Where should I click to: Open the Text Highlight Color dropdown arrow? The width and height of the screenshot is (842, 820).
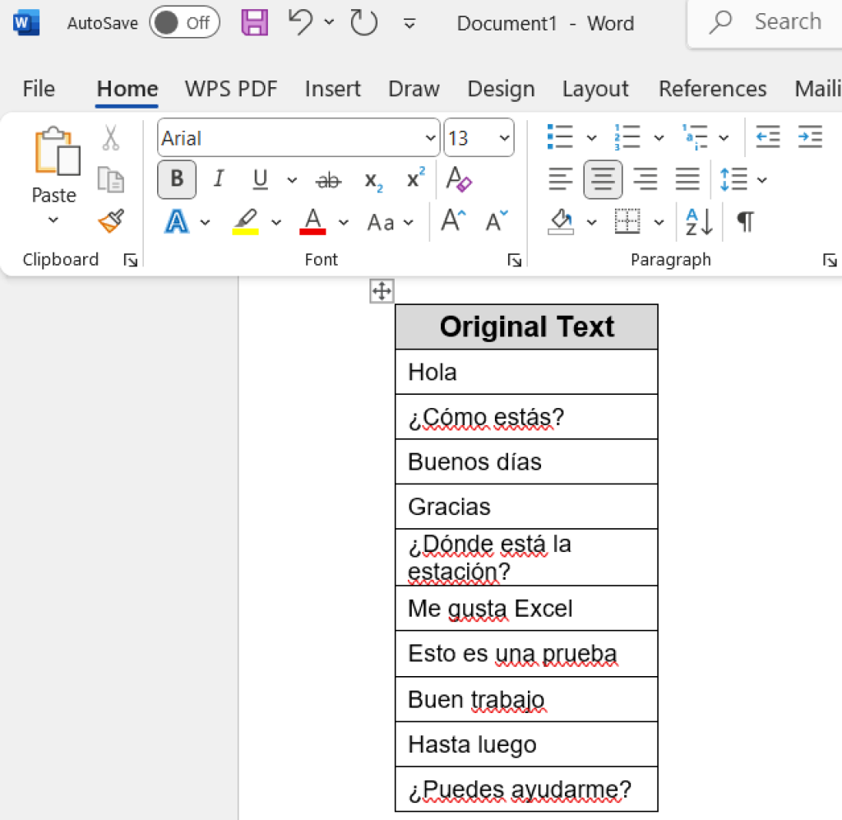pos(275,221)
